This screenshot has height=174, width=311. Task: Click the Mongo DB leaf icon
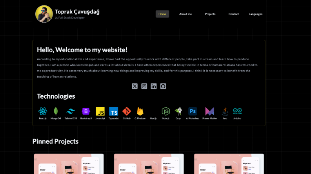click(56, 111)
